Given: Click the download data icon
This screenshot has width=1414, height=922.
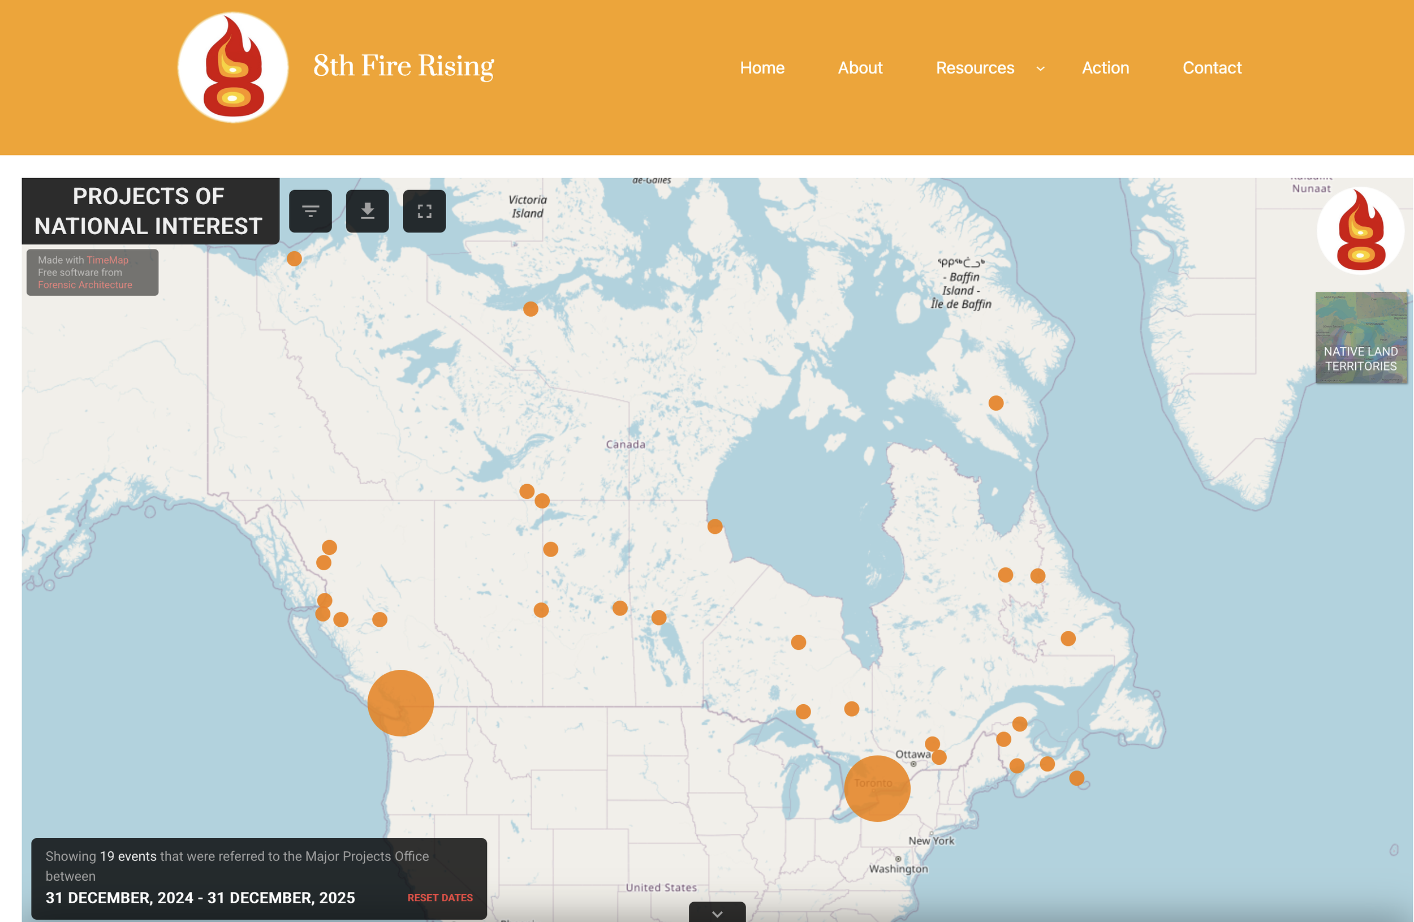Looking at the screenshot, I should click(x=367, y=211).
